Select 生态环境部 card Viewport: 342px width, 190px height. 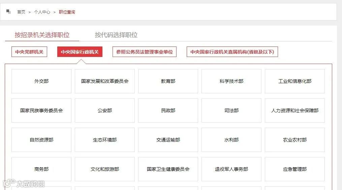tap(105, 140)
